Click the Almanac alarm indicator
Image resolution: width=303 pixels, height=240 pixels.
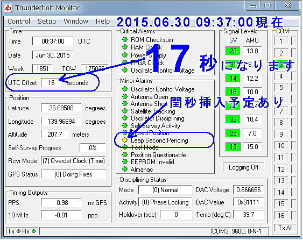tap(125, 170)
